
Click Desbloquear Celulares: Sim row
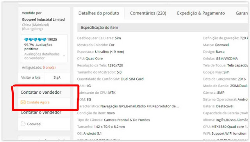99,38
